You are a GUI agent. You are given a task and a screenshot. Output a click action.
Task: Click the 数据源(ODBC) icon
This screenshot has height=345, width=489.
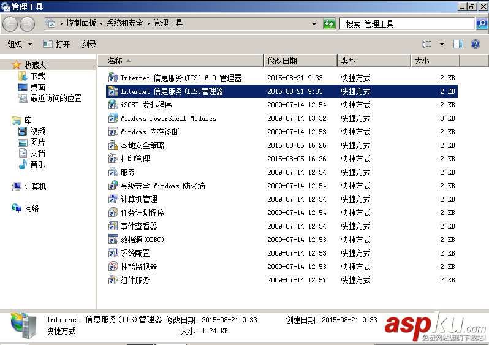click(113, 239)
